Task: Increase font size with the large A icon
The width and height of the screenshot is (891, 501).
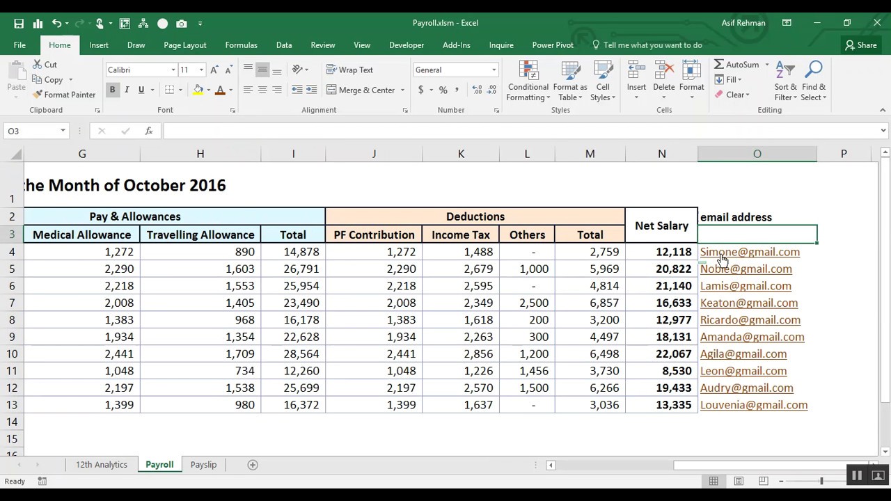Action: pyautogui.click(x=214, y=70)
